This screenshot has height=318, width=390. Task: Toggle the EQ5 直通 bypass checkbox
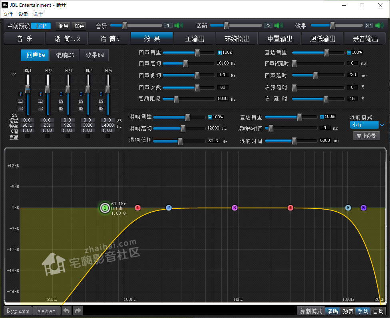(107, 136)
